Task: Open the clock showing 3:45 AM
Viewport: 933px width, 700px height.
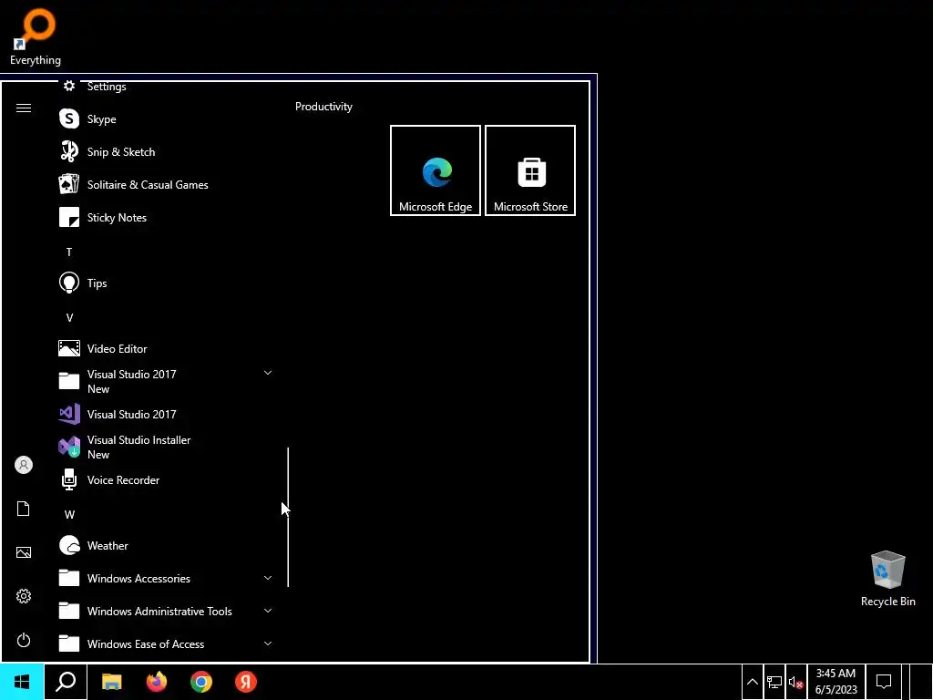Action: 836,682
